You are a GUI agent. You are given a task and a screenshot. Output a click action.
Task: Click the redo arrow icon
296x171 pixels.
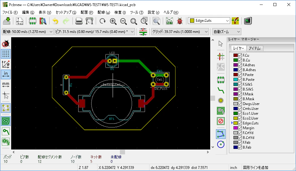(66, 21)
